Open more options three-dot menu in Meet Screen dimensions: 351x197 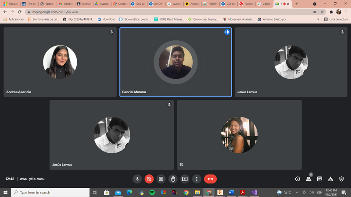click(x=197, y=179)
